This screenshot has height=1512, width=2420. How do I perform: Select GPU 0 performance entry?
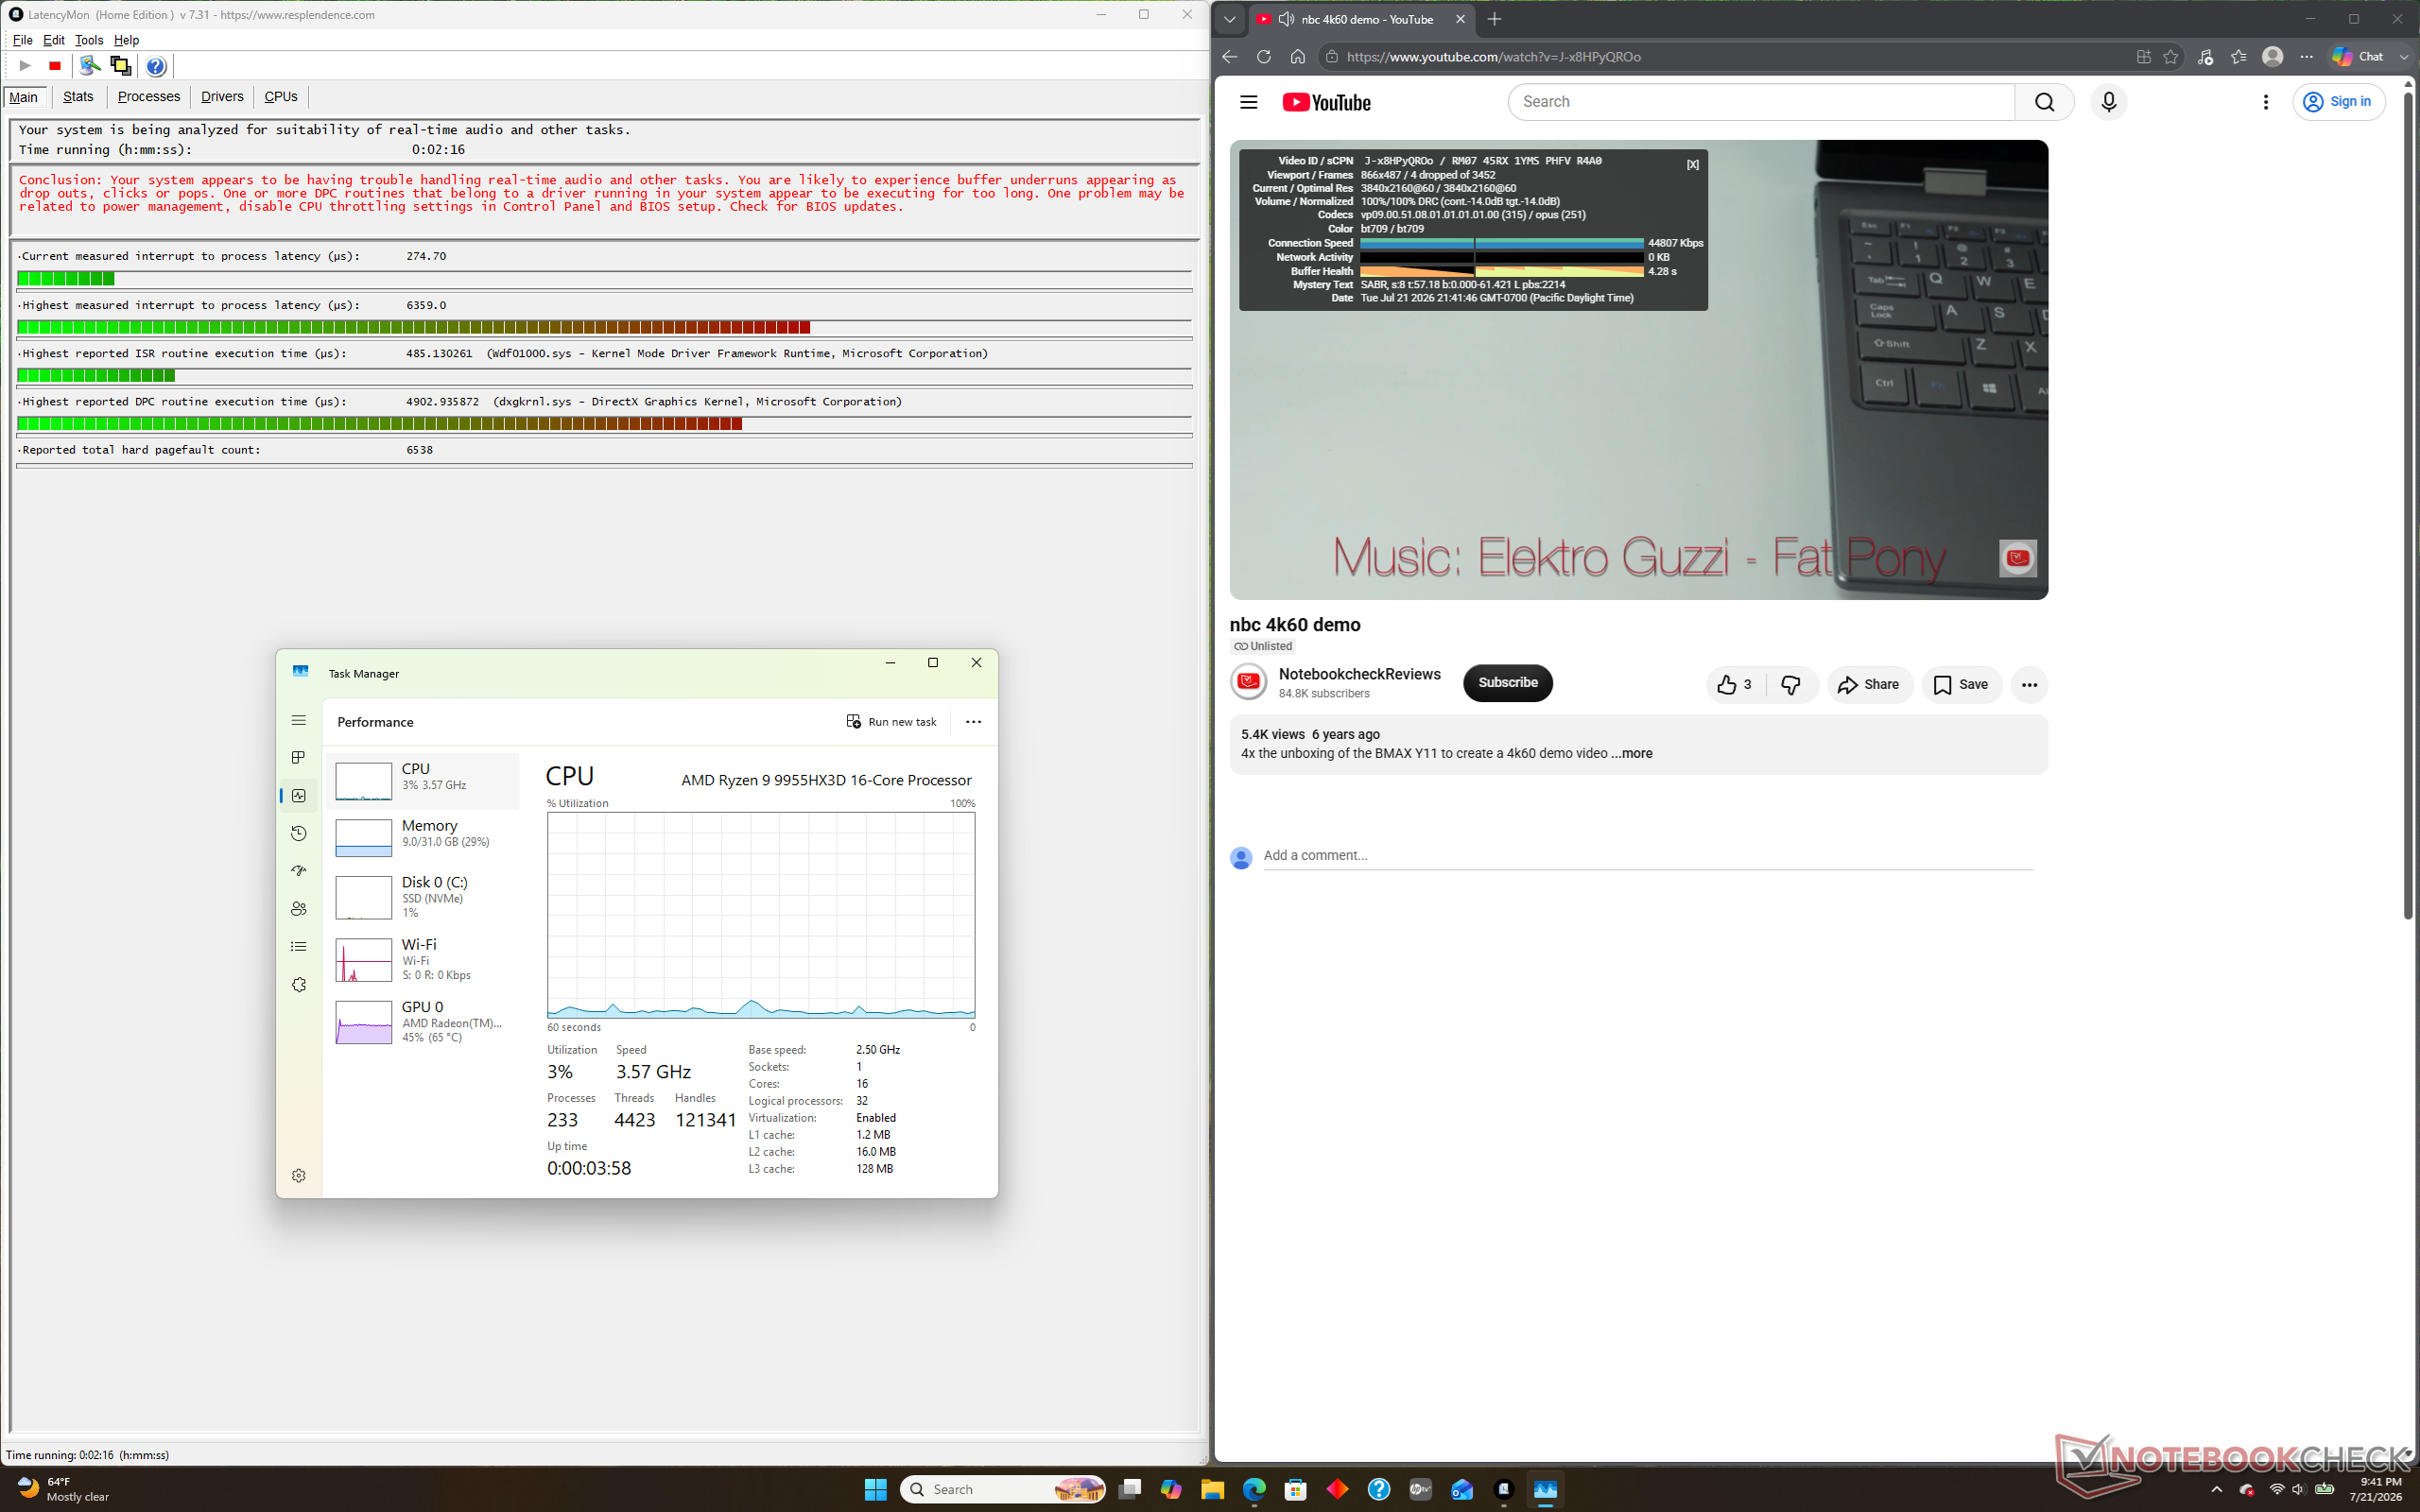click(422, 1022)
